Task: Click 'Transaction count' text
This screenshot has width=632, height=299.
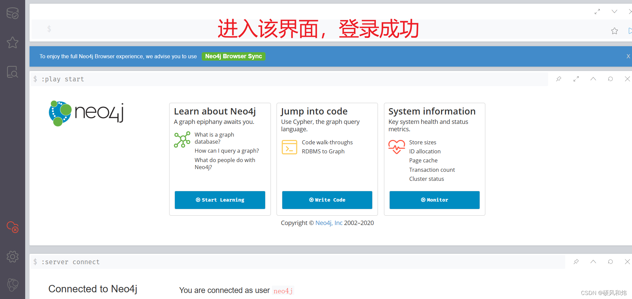Action: [432, 170]
